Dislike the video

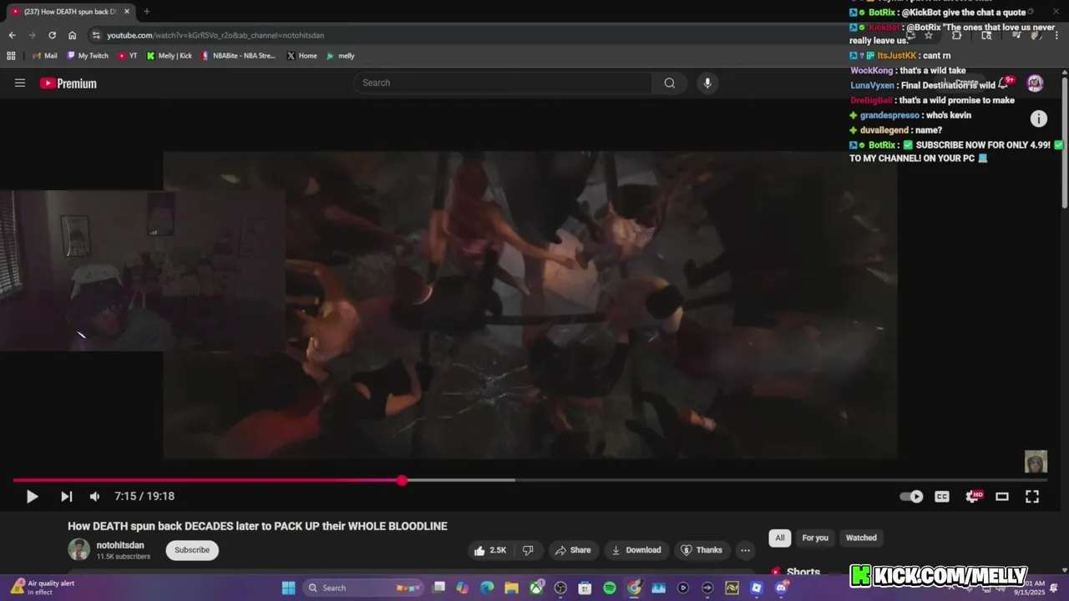point(528,550)
